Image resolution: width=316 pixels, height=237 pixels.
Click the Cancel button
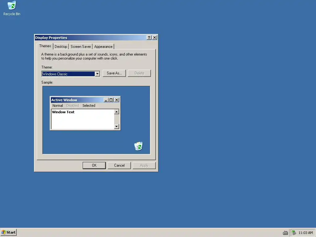119,165
